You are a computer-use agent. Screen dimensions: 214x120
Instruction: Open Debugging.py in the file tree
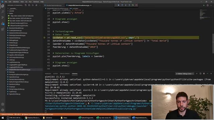pyautogui.click(x=14, y=40)
